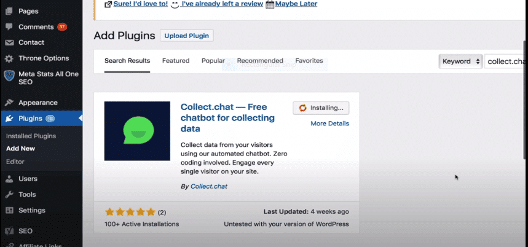Click the Pages sidebar icon

click(x=9, y=11)
